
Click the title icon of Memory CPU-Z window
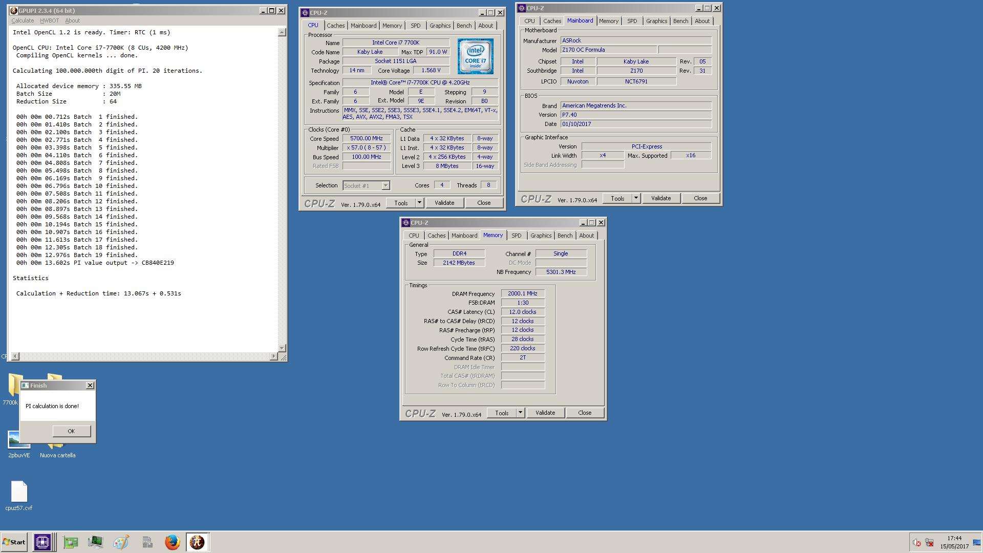406,223
